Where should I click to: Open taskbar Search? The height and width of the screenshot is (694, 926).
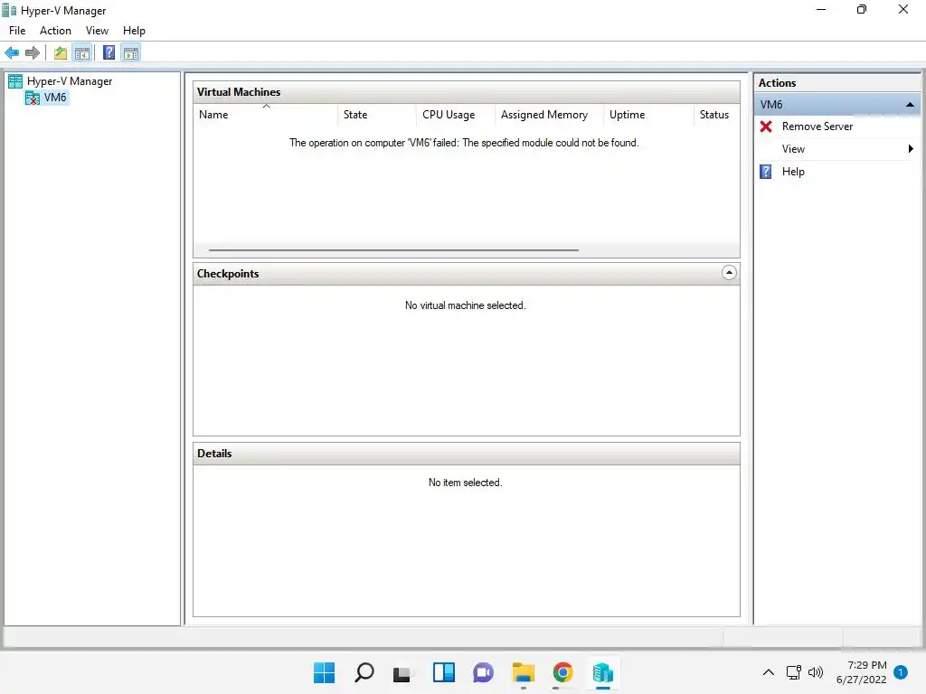364,672
